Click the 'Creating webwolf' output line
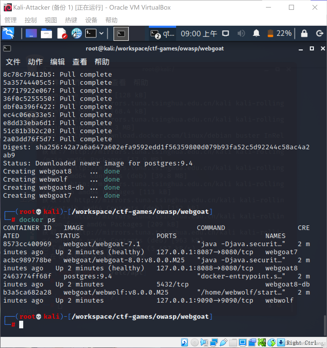Viewport: 327px width, 348px height. pos(61,179)
